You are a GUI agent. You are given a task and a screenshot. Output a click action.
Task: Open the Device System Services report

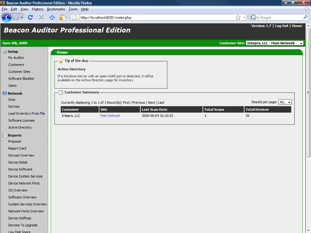(25, 176)
